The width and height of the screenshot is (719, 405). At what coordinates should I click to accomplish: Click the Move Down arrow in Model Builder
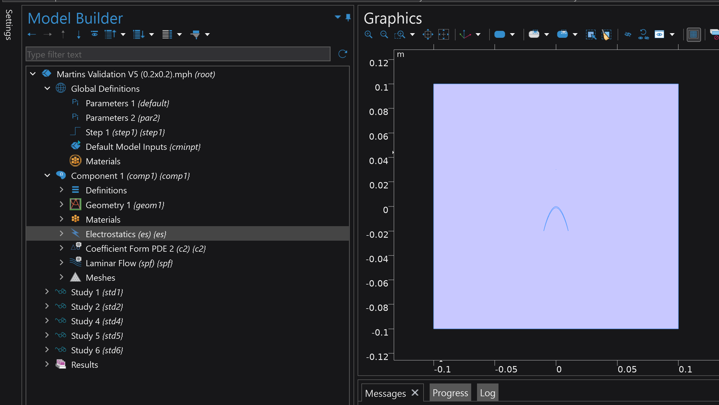[x=79, y=35]
